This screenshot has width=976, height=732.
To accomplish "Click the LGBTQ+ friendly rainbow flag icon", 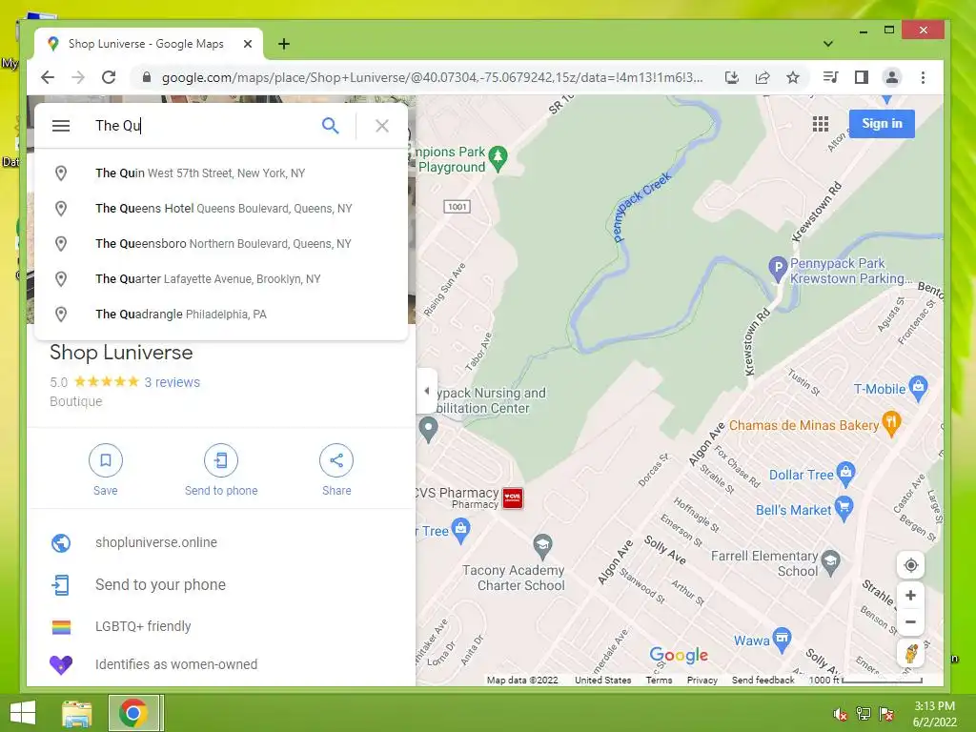I will [x=61, y=627].
